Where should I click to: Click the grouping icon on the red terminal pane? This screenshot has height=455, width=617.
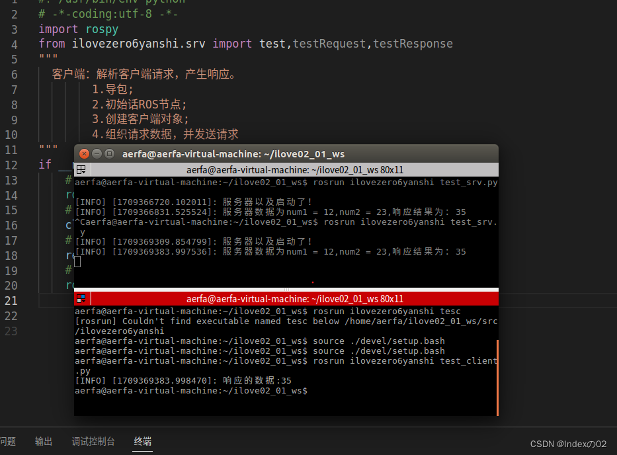click(x=81, y=298)
